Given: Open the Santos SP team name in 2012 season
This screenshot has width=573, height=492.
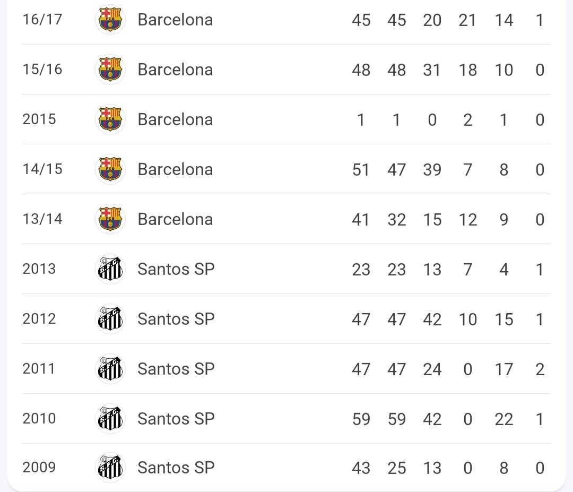Looking at the screenshot, I should click(176, 319).
